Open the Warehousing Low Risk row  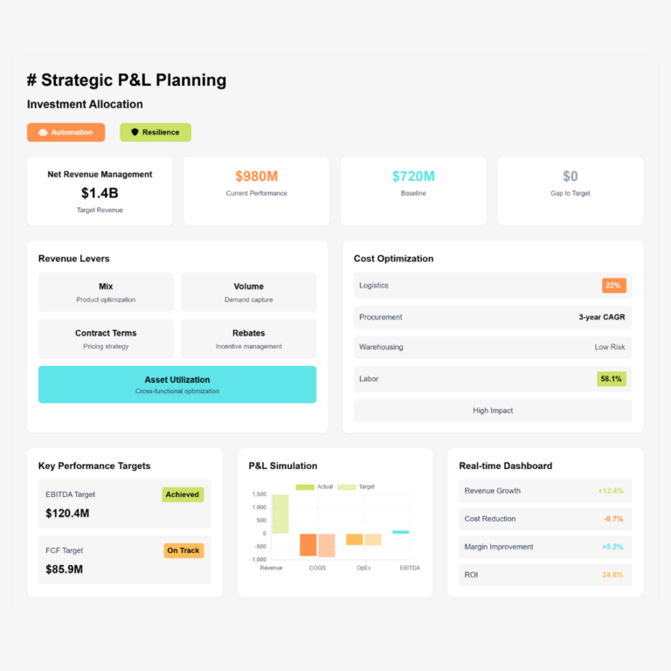click(492, 347)
